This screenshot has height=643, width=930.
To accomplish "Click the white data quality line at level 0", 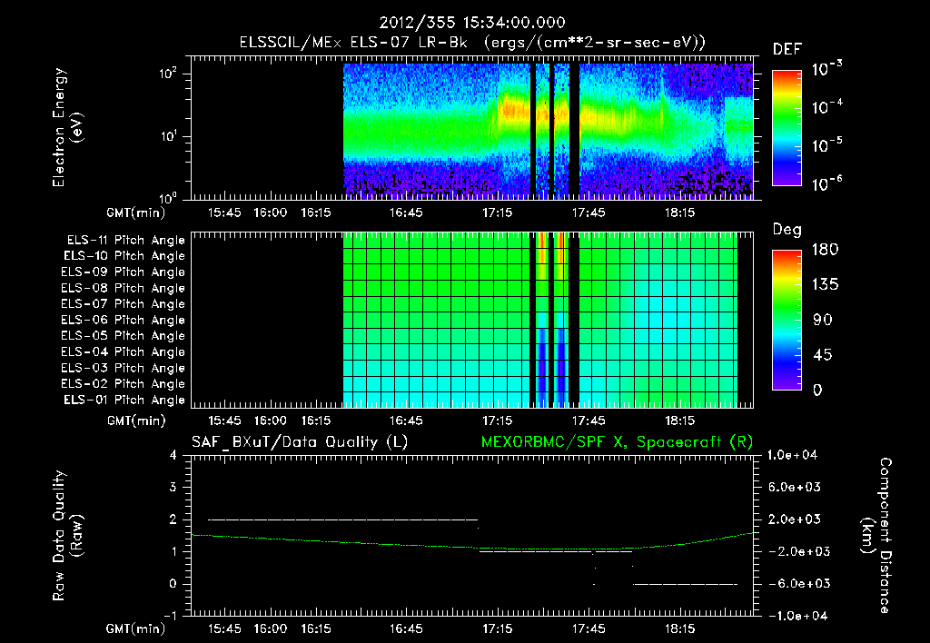I will click(x=685, y=584).
